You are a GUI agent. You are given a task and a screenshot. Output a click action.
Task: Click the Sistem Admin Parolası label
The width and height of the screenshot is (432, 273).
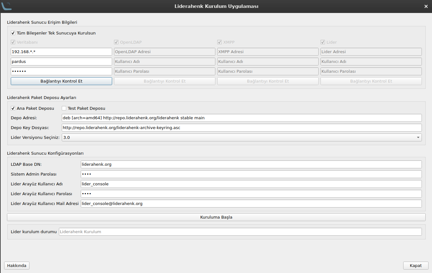34,174
